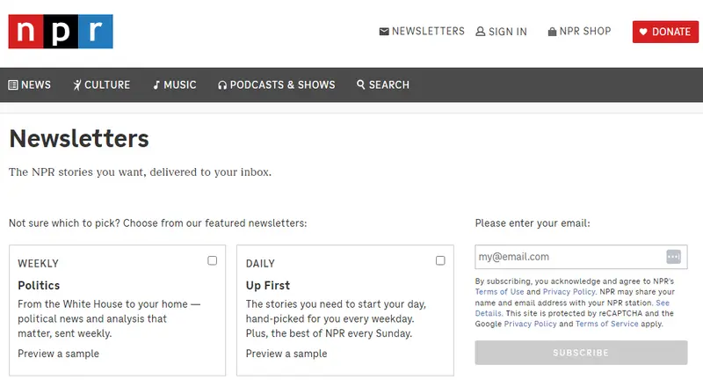703x387 pixels.
Task: Click the person icon beside Sign In
Action: (x=481, y=32)
